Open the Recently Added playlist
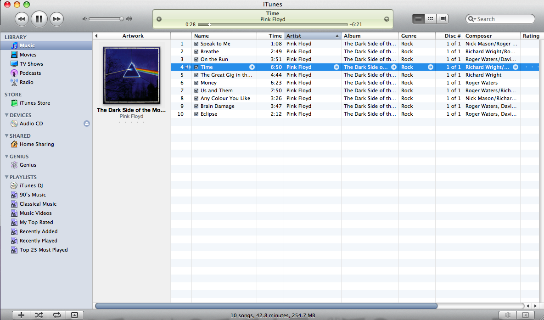Screen dimensions: 544x320 click(39, 231)
